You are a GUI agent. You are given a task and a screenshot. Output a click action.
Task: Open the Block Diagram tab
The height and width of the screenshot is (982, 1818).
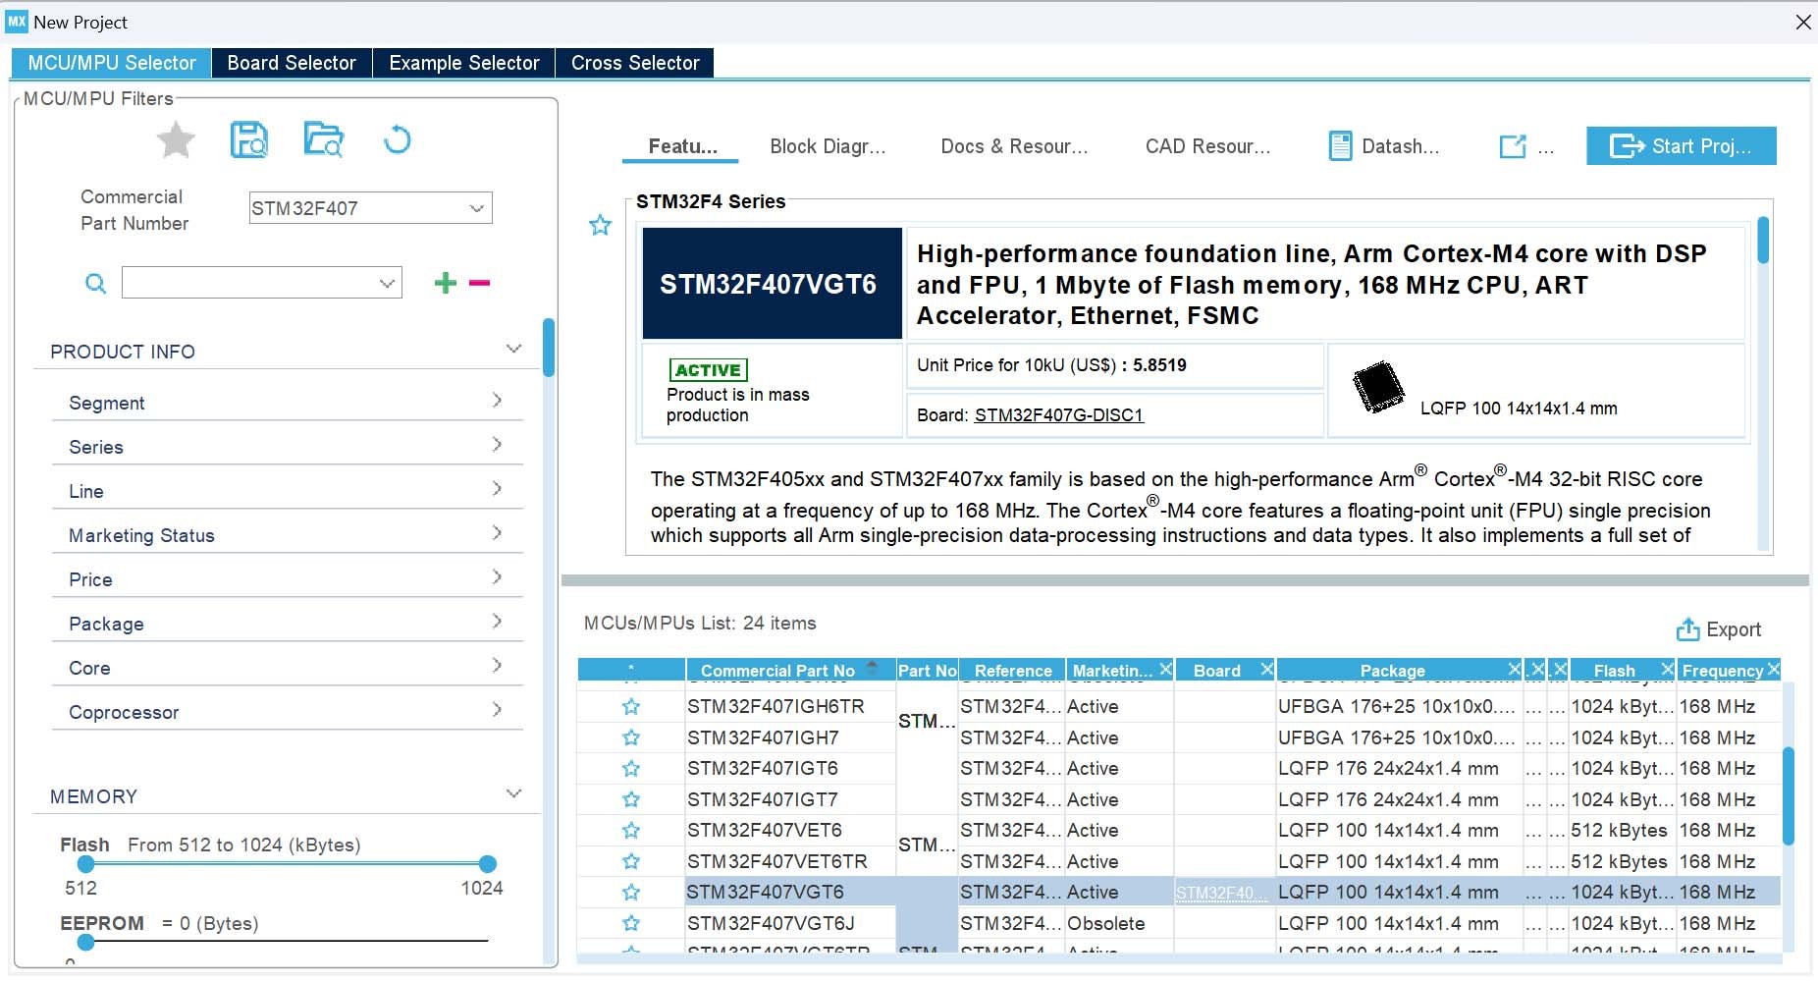coord(828,146)
